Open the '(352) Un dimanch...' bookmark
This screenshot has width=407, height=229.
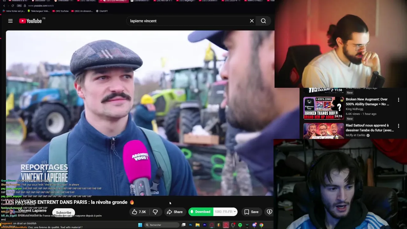tap(82, 11)
